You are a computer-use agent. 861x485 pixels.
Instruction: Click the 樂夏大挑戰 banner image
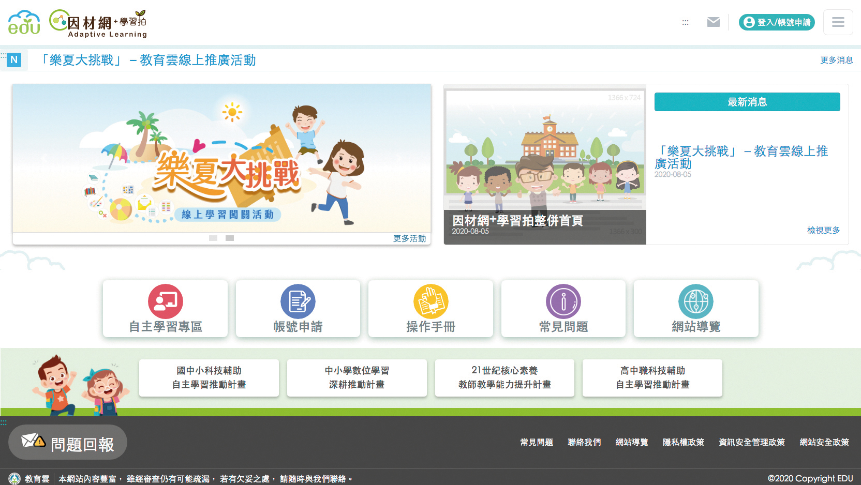(221, 158)
